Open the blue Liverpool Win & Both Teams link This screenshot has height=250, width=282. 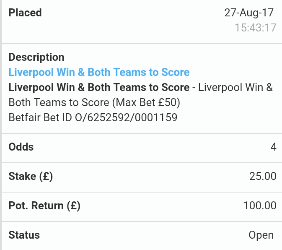99,72
